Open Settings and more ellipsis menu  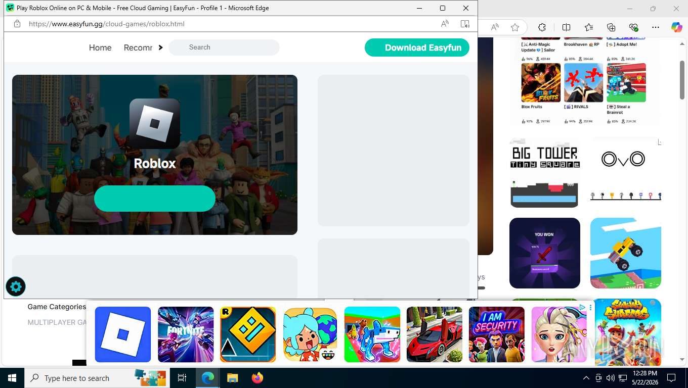(656, 27)
